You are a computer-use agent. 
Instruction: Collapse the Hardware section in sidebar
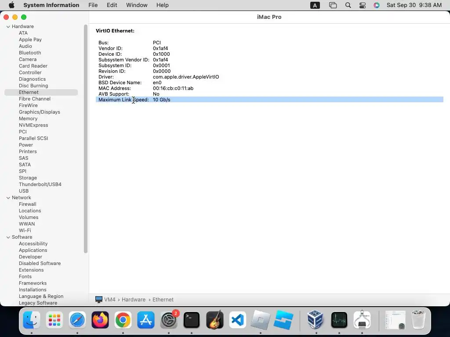(8, 26)
